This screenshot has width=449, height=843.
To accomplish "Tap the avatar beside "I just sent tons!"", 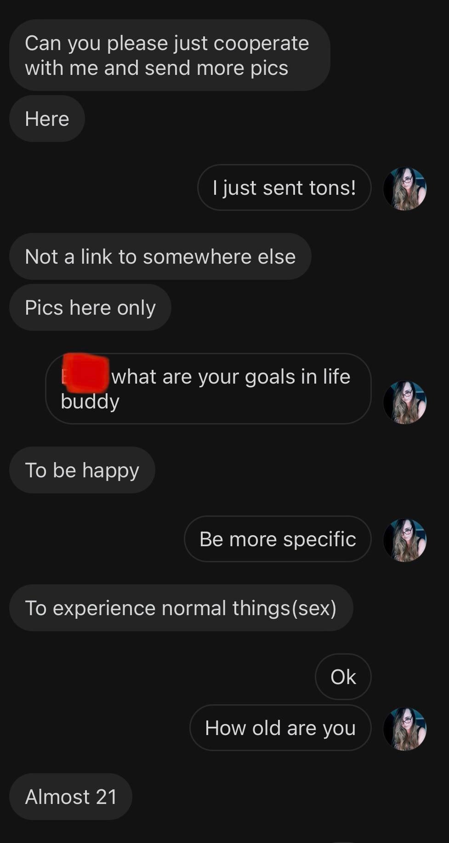I will coord(404,188).
